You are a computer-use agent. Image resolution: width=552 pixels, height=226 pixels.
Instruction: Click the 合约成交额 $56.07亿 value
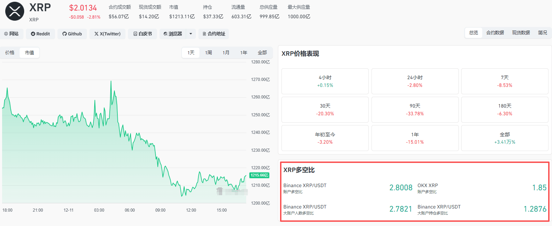click(119, 16)
